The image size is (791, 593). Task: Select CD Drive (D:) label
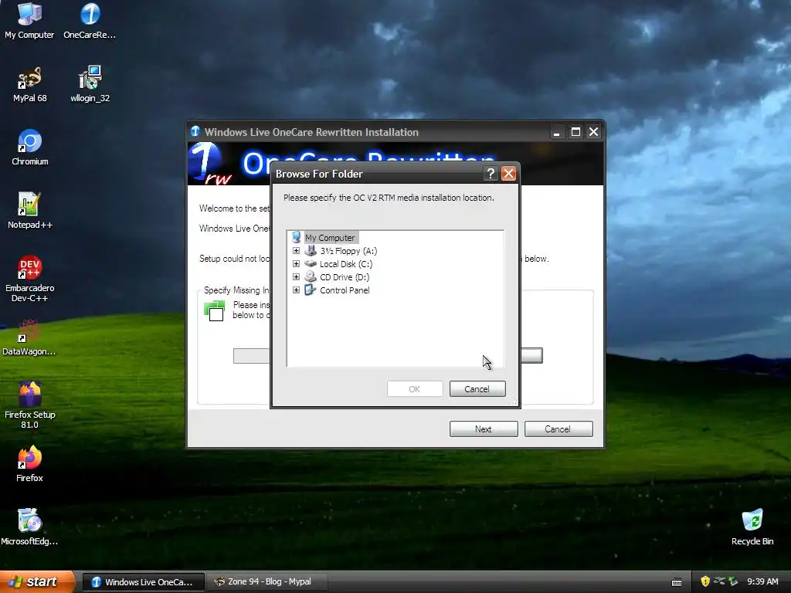(x=345, y=277)
